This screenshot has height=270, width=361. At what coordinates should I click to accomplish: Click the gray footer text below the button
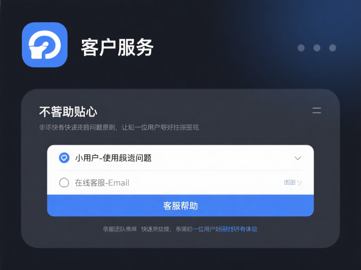[147, 229]
